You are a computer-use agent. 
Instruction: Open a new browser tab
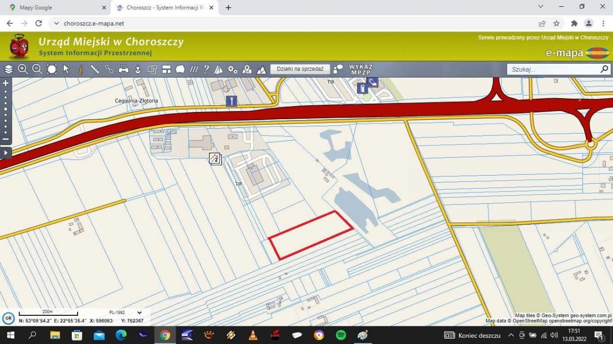(228, 8)
